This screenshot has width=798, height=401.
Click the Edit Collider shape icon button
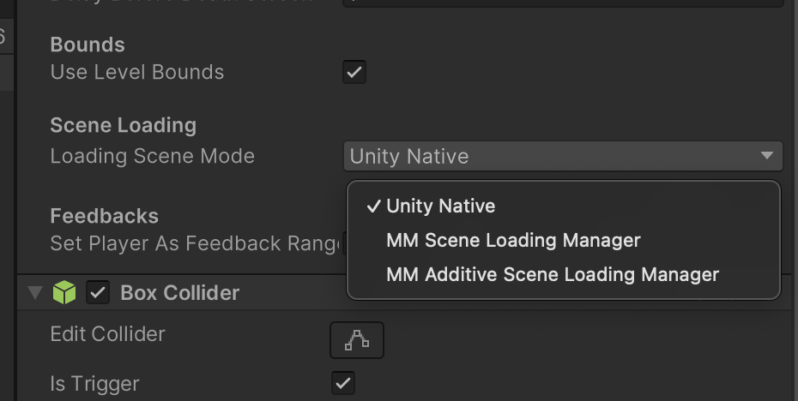(x=357, y=340)
